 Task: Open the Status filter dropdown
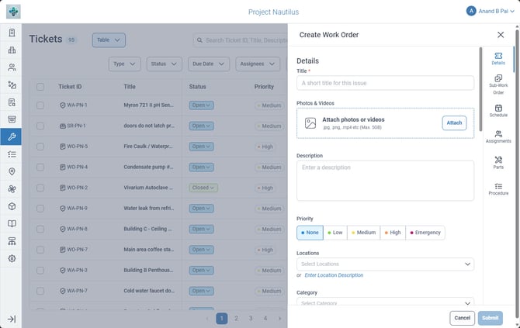[165, 64]
